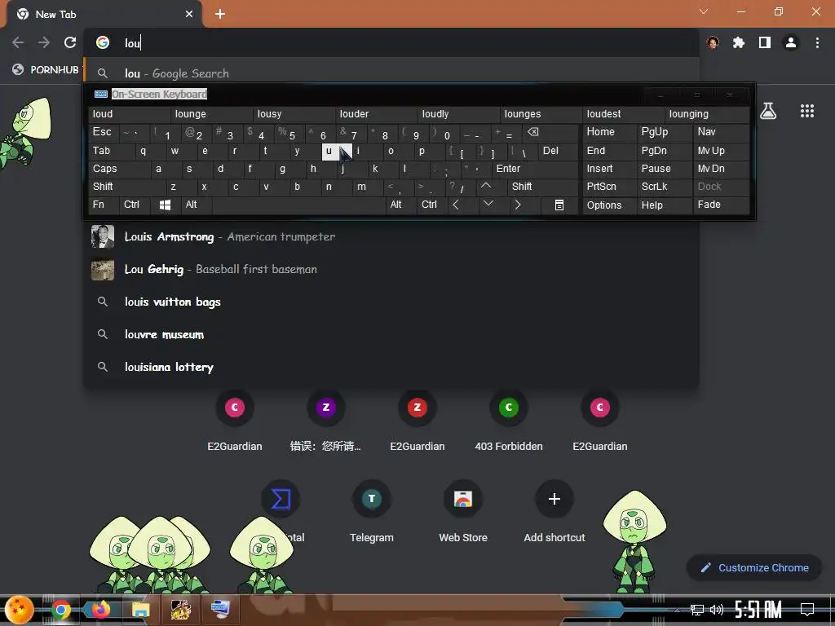Pick the 'lounges' word prediction
Viewport: 835px width, 626px height.
541,114
